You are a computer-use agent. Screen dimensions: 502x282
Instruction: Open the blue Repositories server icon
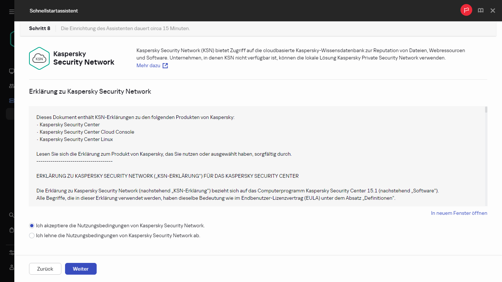[11, 100]
